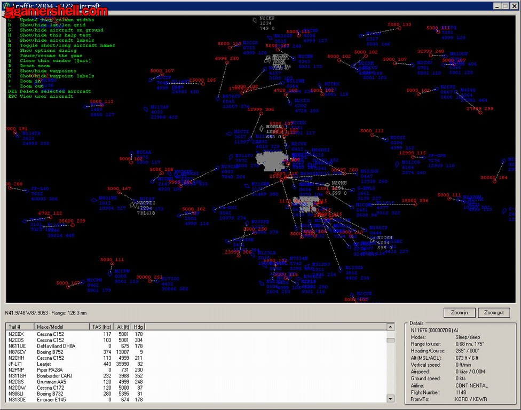Select the white N2CSH aircraft icon
The height and width of the screenshot is (410, 521).
[373, 240]
